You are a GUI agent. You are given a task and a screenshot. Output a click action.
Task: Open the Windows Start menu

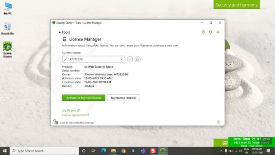5,151
